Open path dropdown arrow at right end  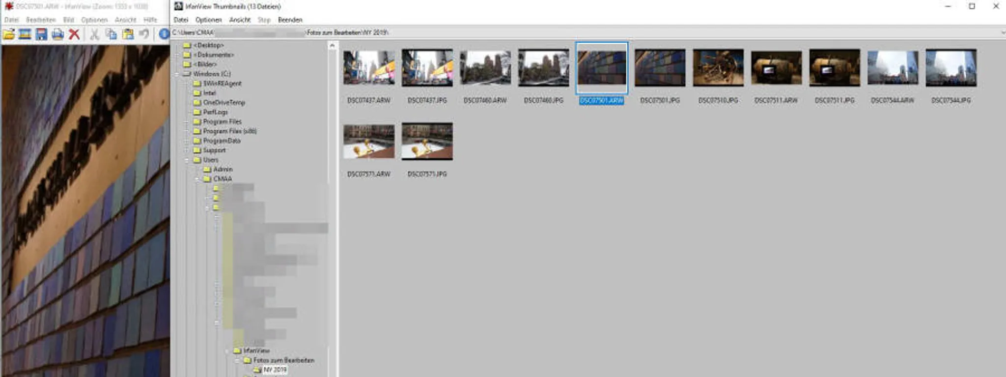pyautogui.click(x=1003, y=32)
